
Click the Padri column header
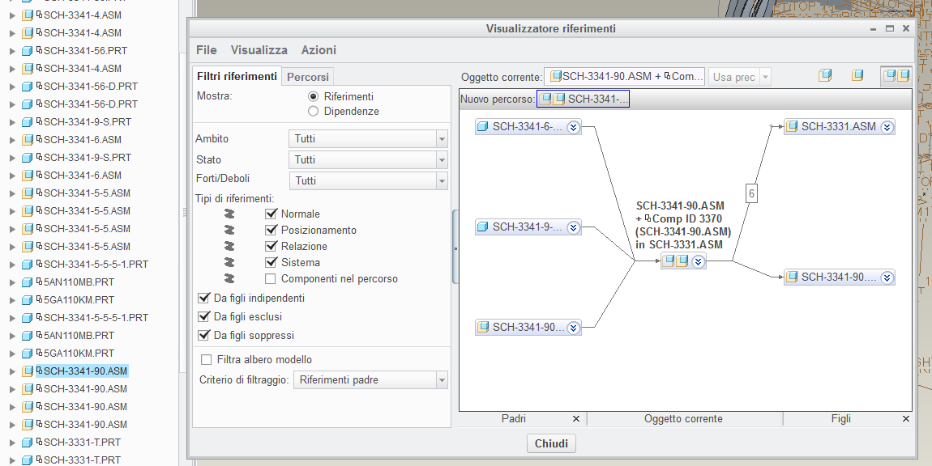(x=514, y=418)
